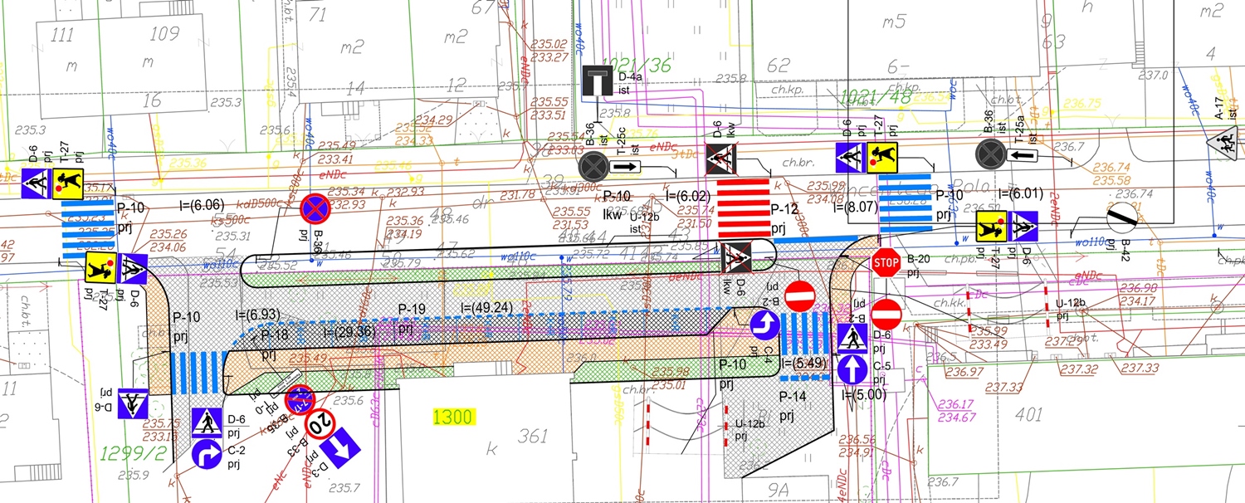Click the B-20 sign label text
The height and width of the screenshot is (503, 1245).
click(x=918, y=259)
